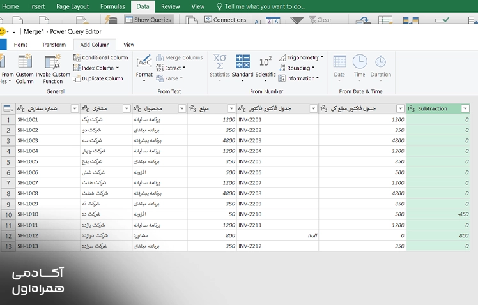Switch to the Transform tab
The height and width of the screenshot is (305, 478).
54,45
